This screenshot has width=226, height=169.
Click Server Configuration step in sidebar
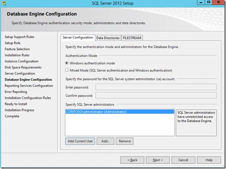20,73
